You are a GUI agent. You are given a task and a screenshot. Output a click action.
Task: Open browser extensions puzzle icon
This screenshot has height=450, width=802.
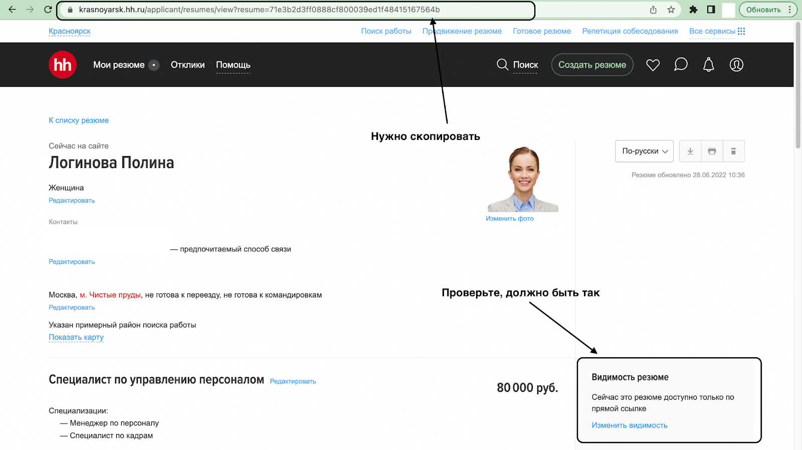click(x=693, y=10)
